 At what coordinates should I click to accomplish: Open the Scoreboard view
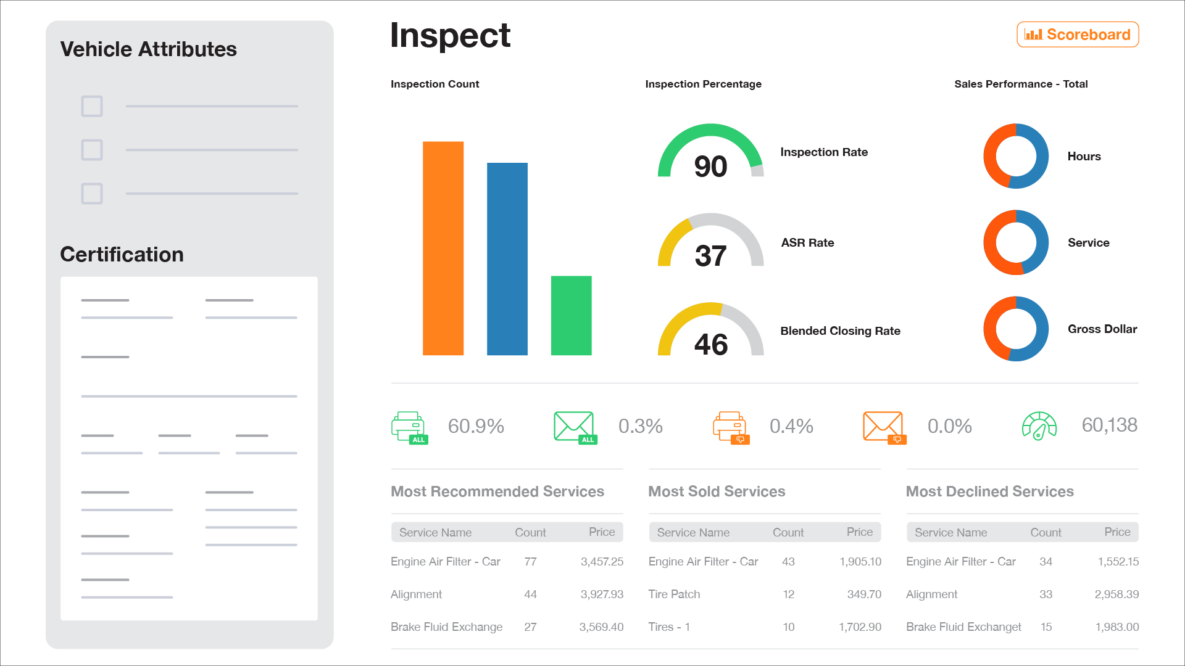(1078, 35)
